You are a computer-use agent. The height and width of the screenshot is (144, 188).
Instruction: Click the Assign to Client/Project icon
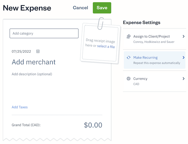pos(128,36)
